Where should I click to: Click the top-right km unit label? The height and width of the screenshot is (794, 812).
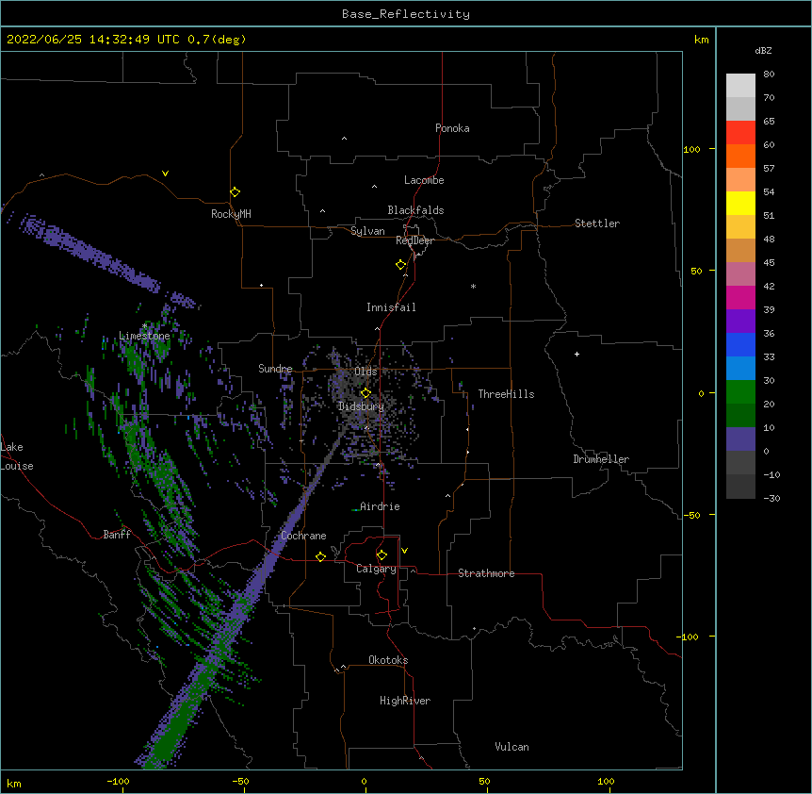click(701, 40)
